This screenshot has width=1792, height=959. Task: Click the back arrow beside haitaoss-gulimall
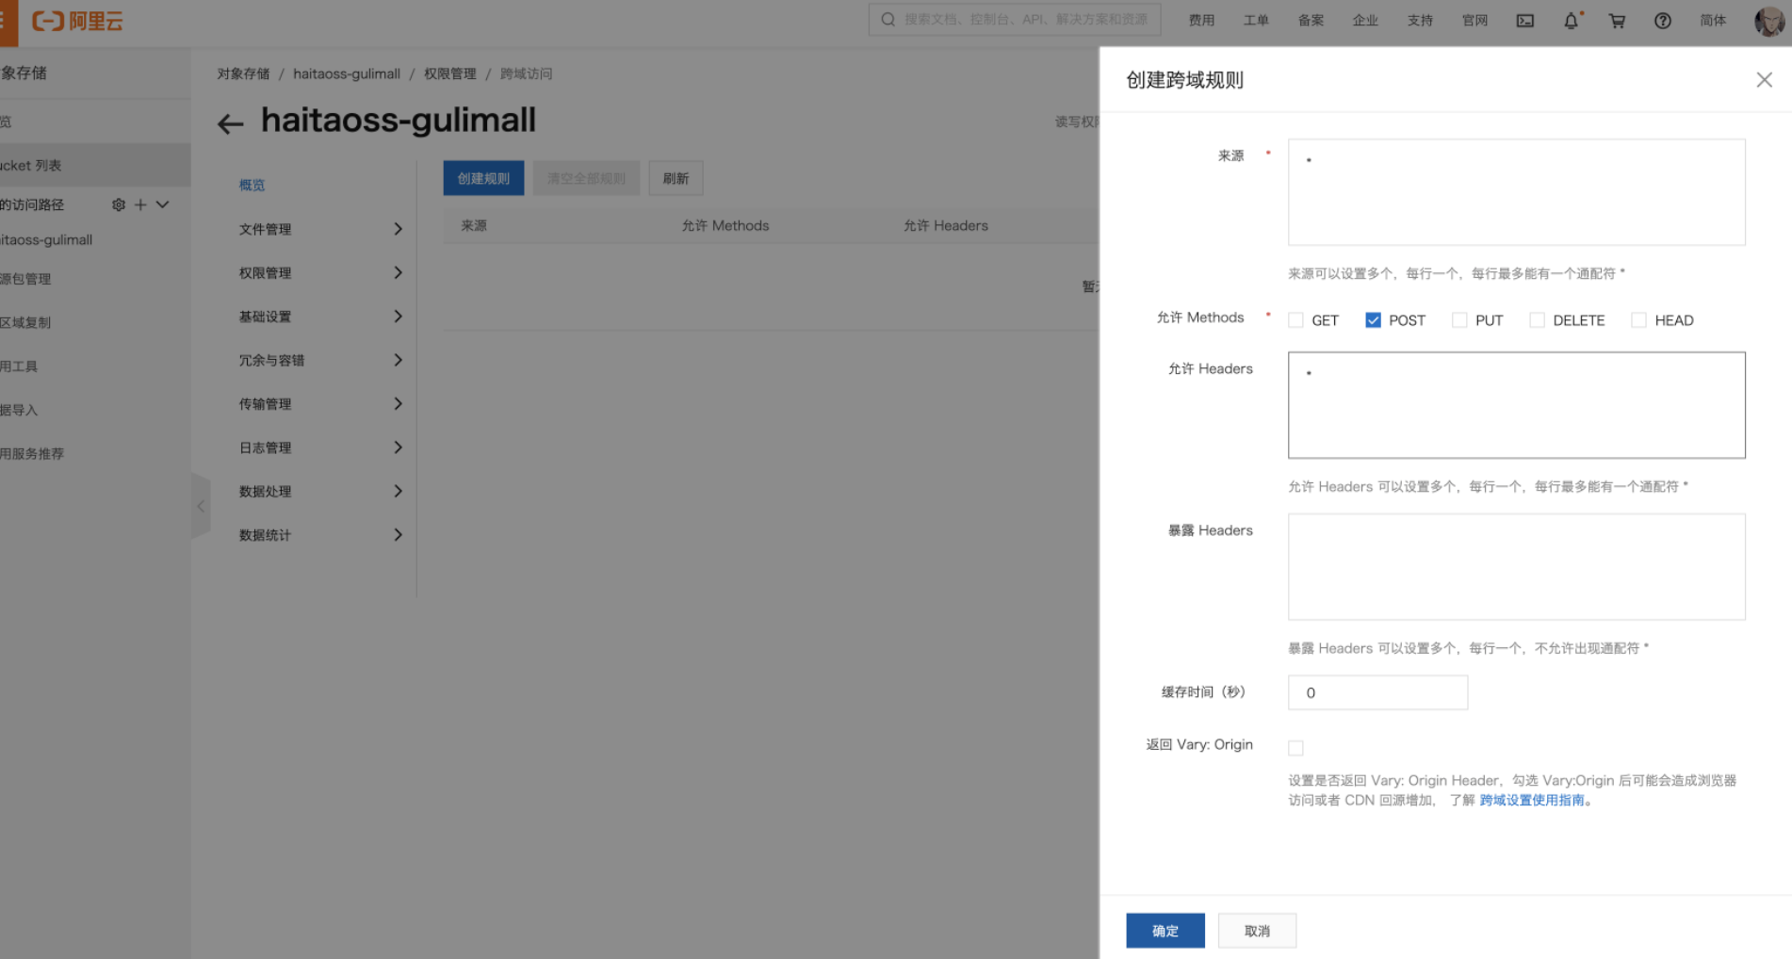pos(231,123)
